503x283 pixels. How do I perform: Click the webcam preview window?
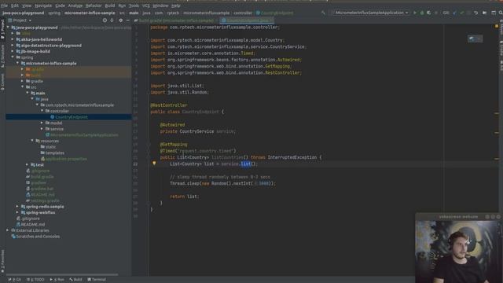click(x=459, y=248)
